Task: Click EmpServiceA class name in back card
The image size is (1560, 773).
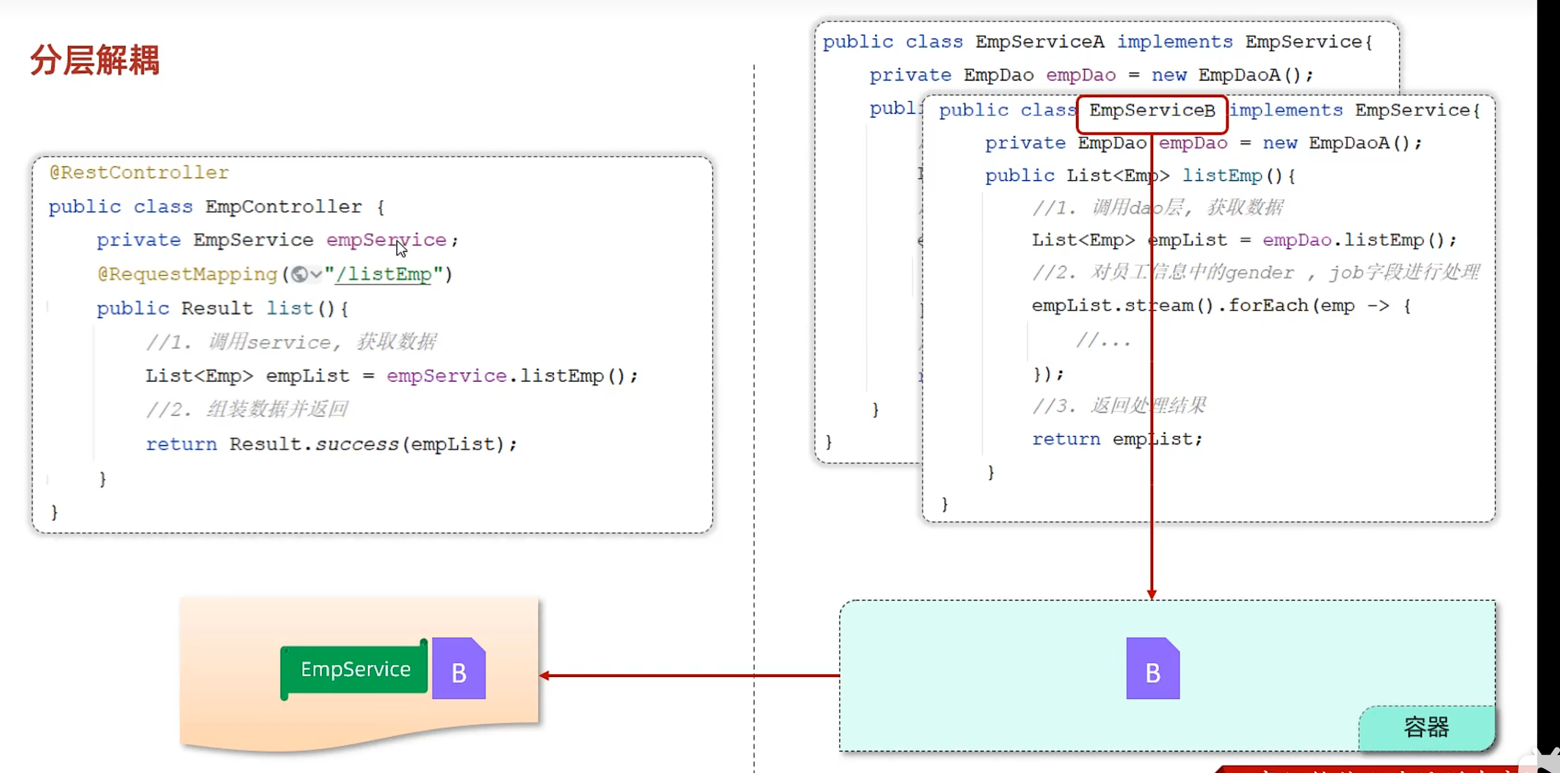Action: (x=1039, y=42)
